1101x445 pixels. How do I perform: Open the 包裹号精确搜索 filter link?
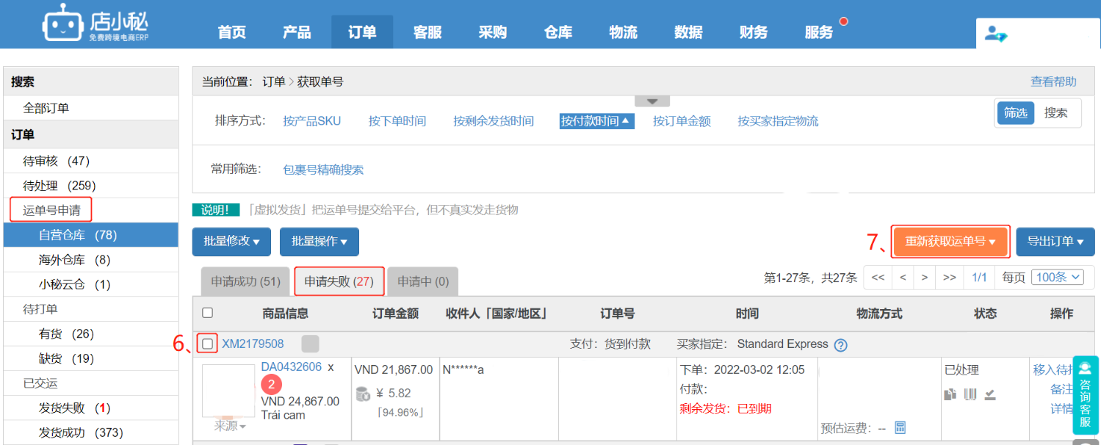(x=323, y=170)
